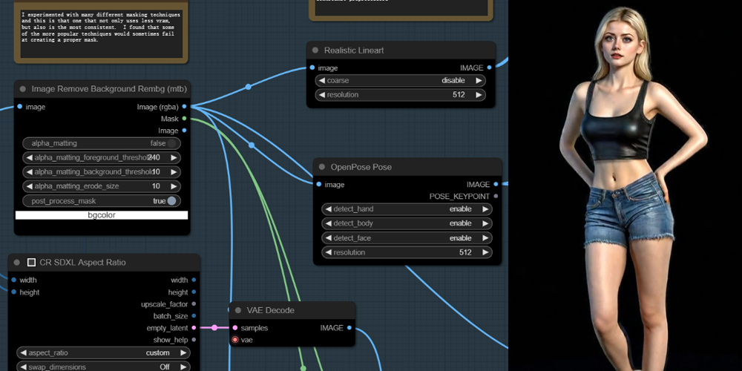
Task: Click the show_help output socket
Action: [194, 340]
